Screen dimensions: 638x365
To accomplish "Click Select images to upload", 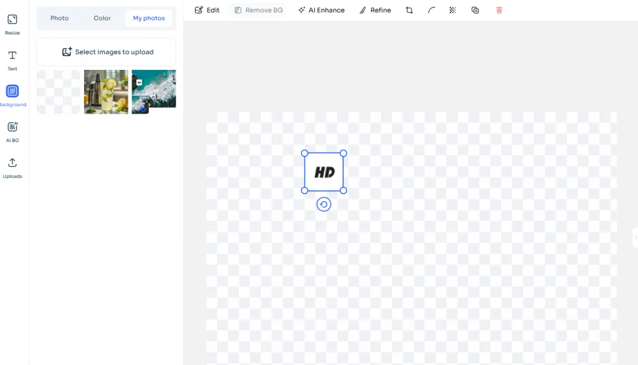I will click(107, 52).
